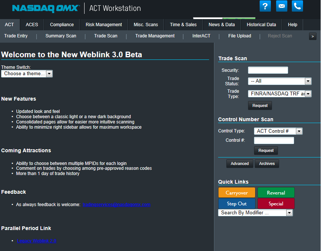The image size is (321, 251).
Task: Click the Theme Switch label
Action: (x=16, y=67)
